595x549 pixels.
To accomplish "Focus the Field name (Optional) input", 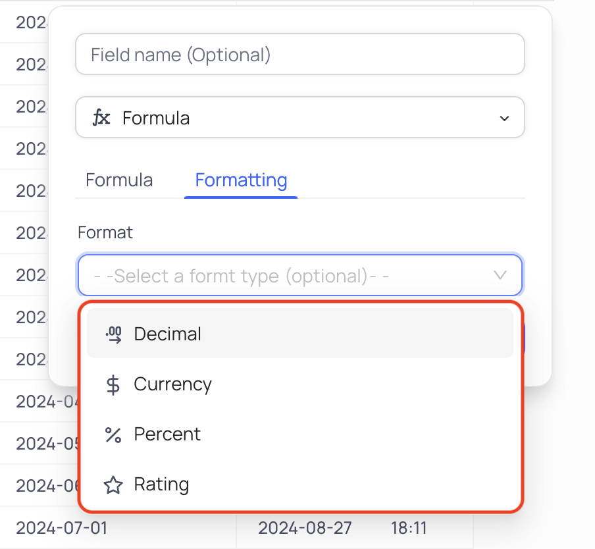I will click(x=299, y=54).
